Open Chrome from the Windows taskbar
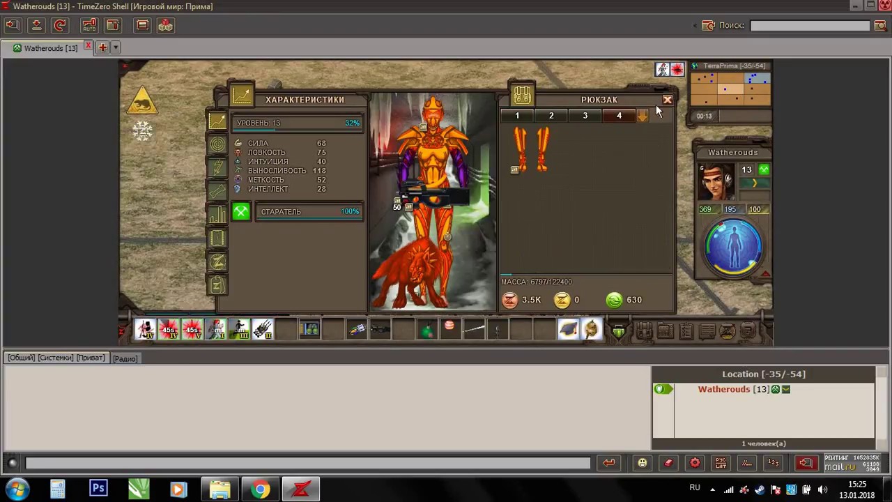The image size is (892, 502). coord(260,489)
